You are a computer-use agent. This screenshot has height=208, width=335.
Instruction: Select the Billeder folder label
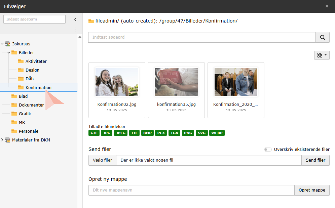(27, 52)
